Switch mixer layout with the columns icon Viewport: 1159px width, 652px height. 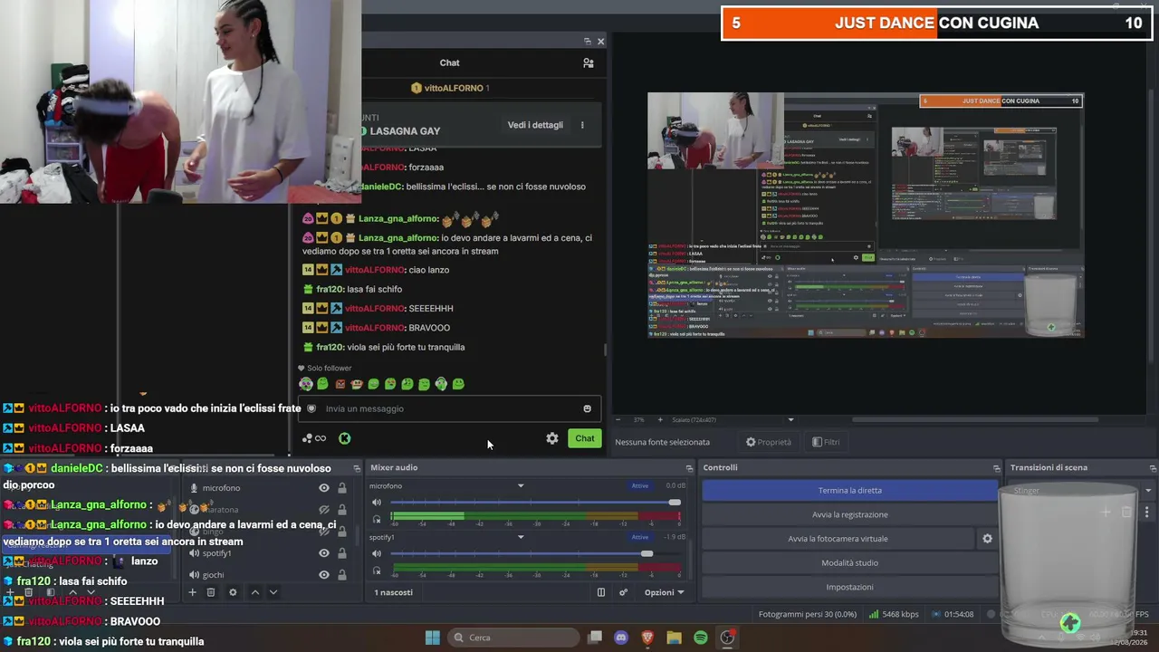point(601,592)
